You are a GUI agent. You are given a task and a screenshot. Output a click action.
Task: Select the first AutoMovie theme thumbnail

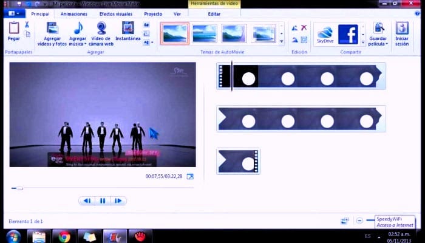click(175, 33)
